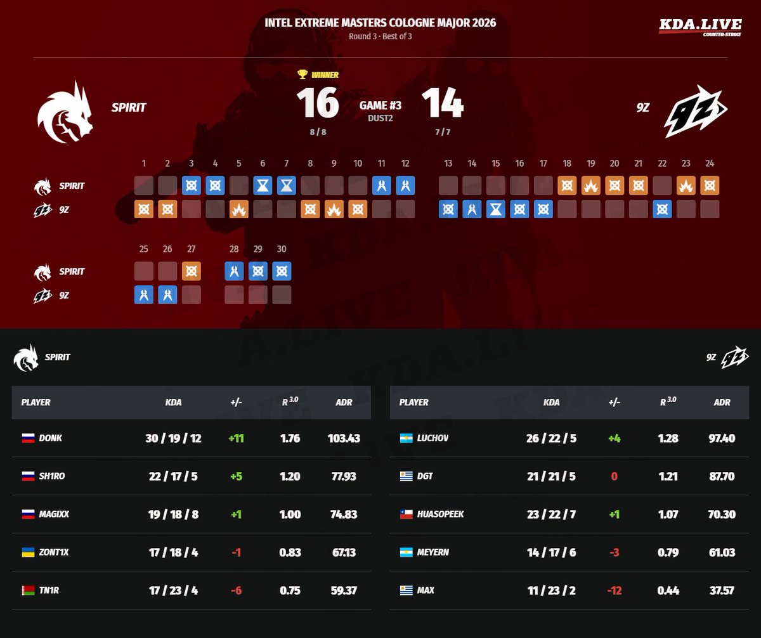761x638 pixels.
Task: Click 9z's score of 14
Action: [443, 103]
